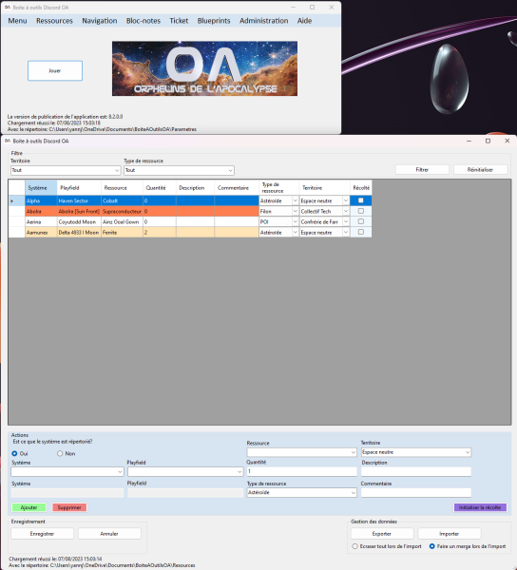The height and width of the screenshot is (570, 517).
Task: Open the Aide menu
Action: [304, 21]
